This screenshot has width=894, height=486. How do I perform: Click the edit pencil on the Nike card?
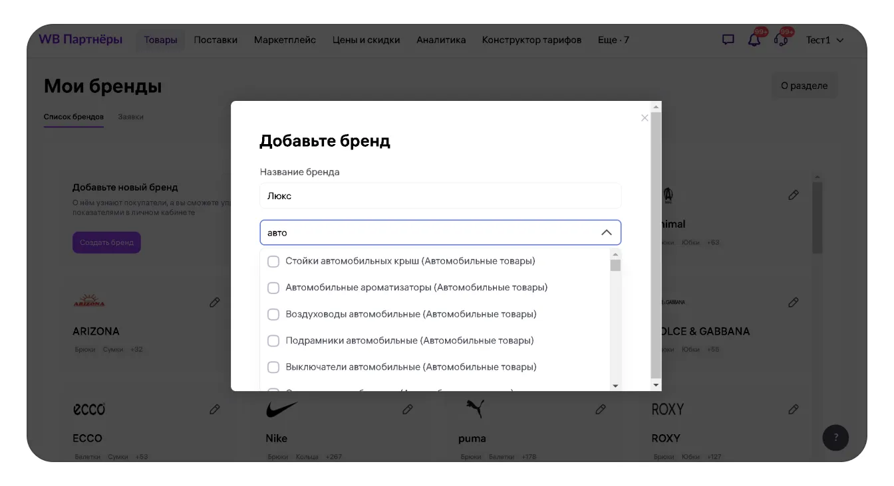click(x=407, y=409)
